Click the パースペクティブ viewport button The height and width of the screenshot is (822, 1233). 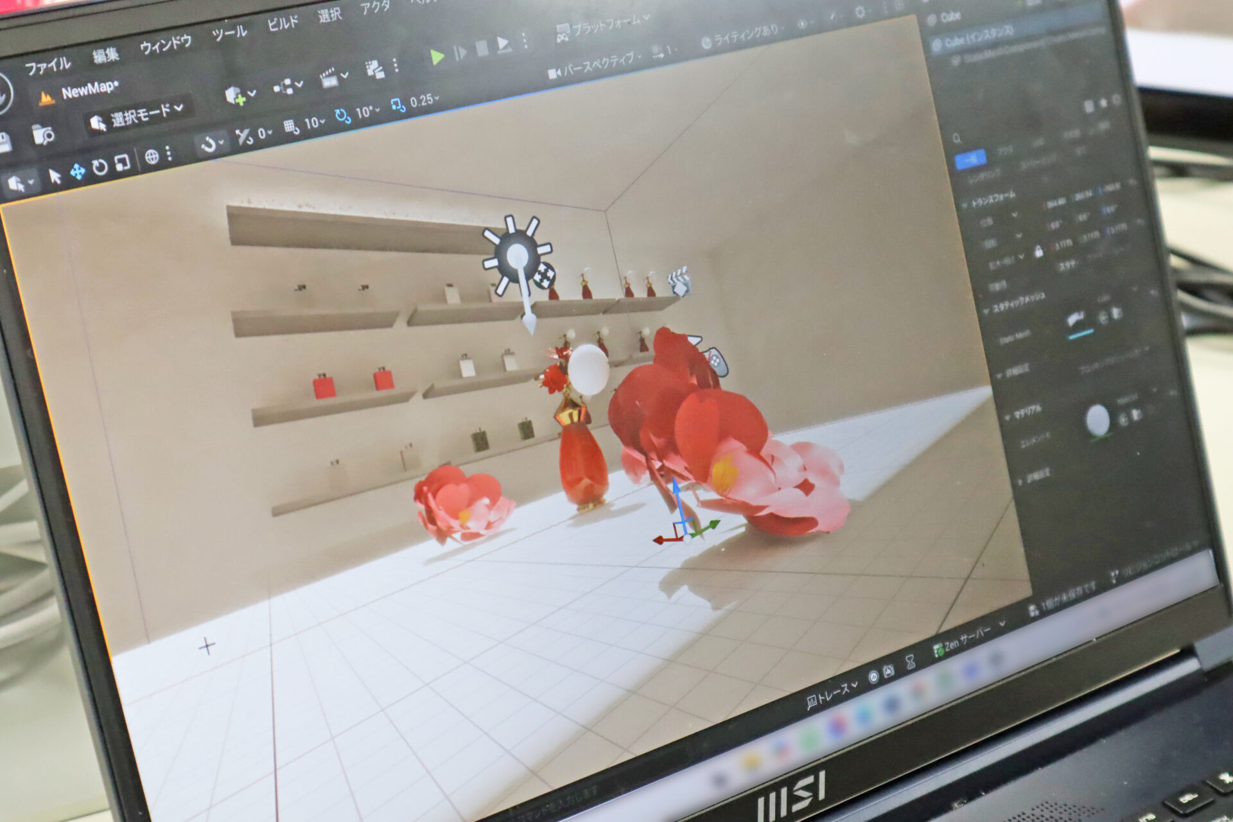599,64
